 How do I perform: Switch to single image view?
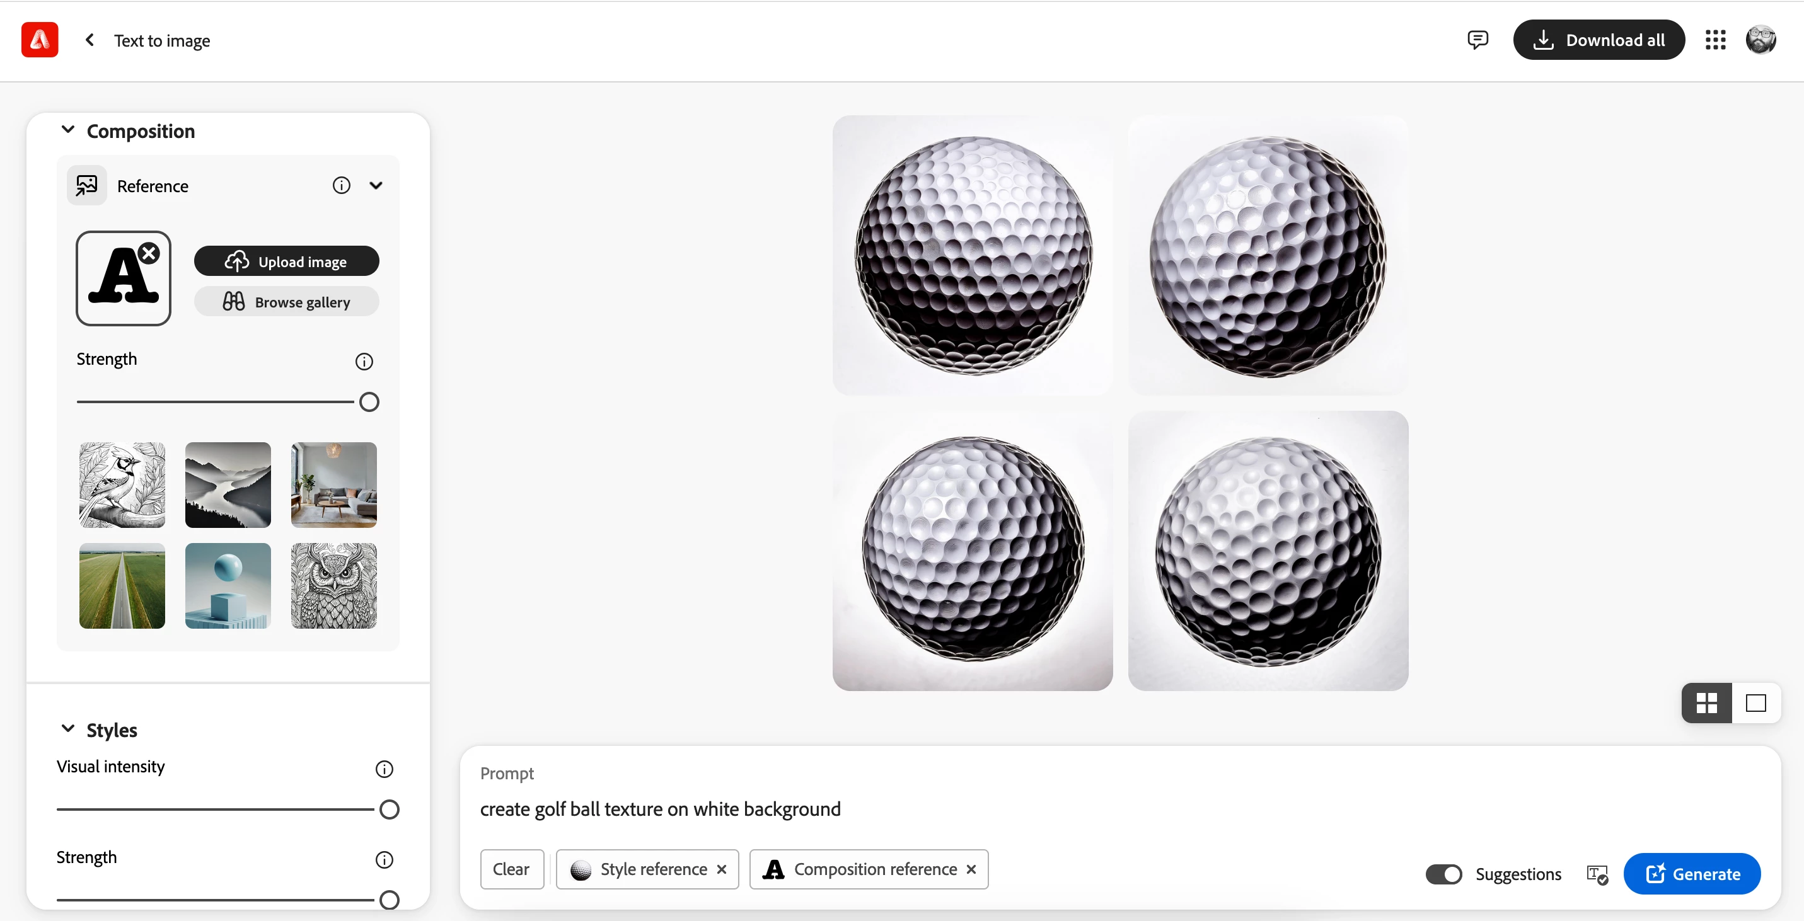pos(1755,702)
